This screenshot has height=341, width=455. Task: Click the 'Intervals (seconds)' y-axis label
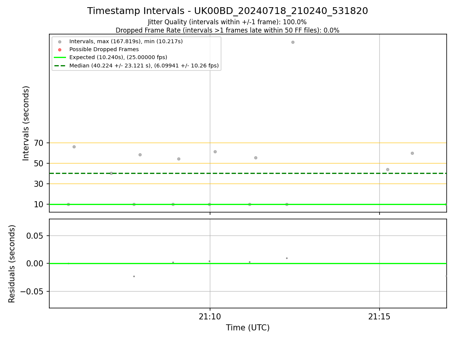[x=26, y=123]
